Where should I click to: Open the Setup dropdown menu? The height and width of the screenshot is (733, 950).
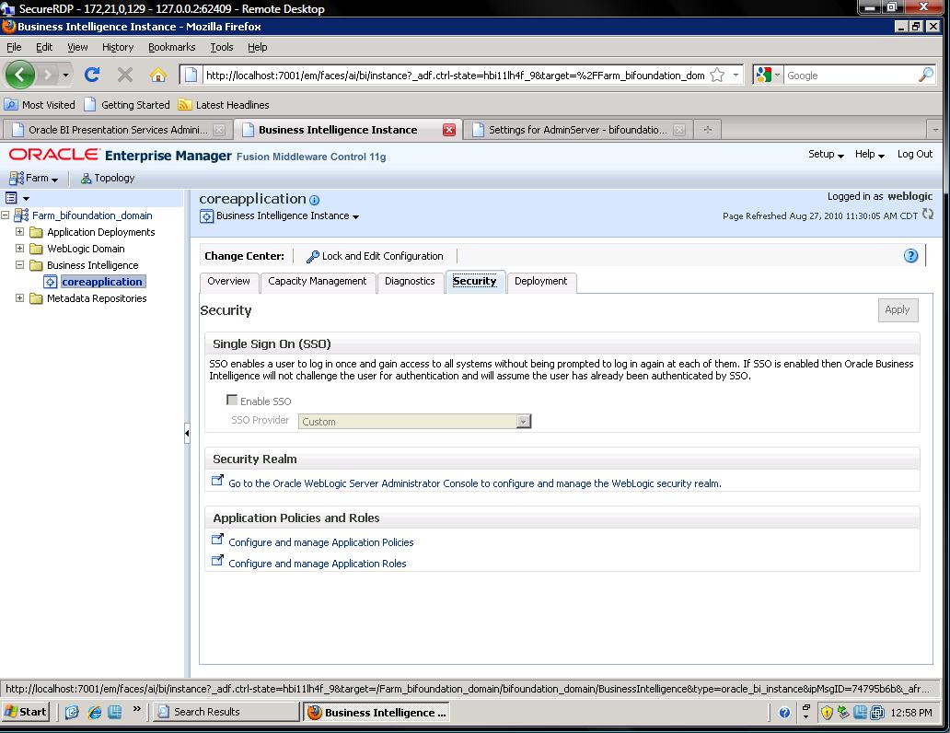(826, 154)
